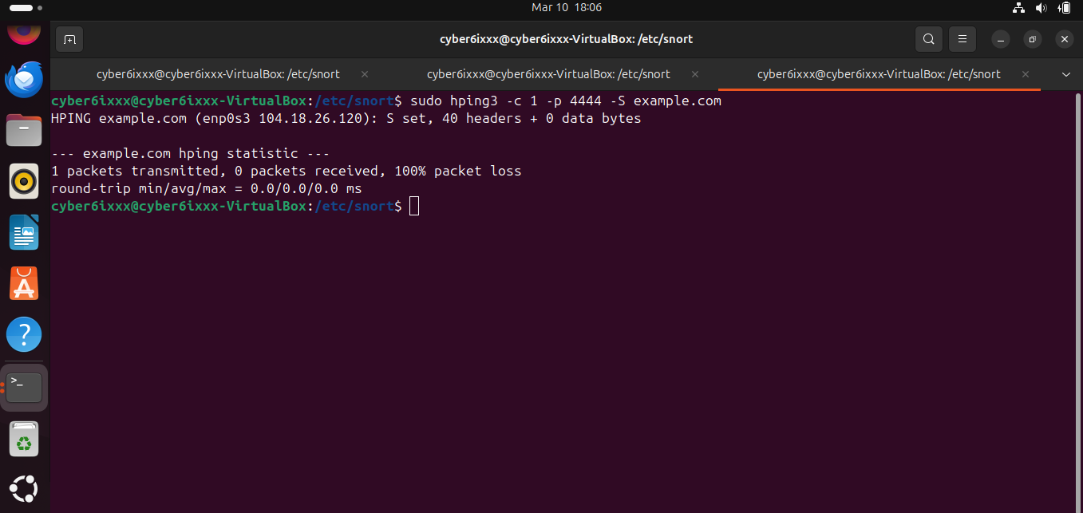Viewport: 1083px width, 513px height.
Task: Close the terminal window
Action: (1065, 39)
